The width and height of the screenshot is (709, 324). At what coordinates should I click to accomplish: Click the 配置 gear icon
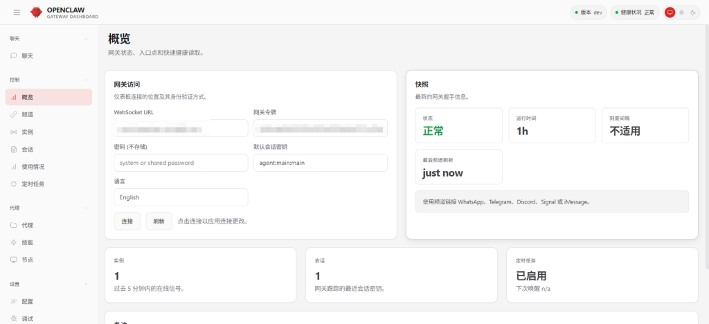pos(14,301)
